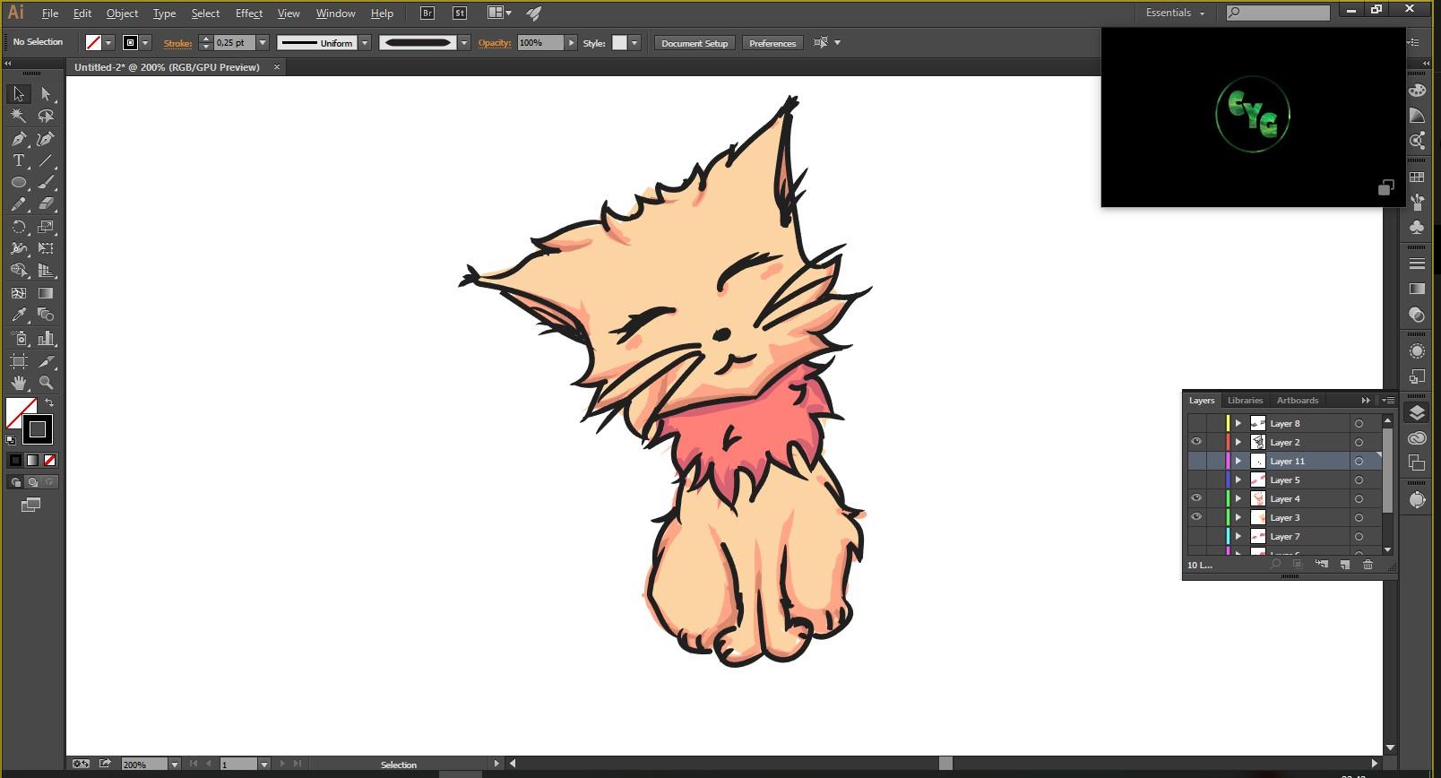The width and height of the screenshot is (1441, 778).
Task: Show Layer 7 visibility box
Action: pyautogui.click(x=1196, y=536)
